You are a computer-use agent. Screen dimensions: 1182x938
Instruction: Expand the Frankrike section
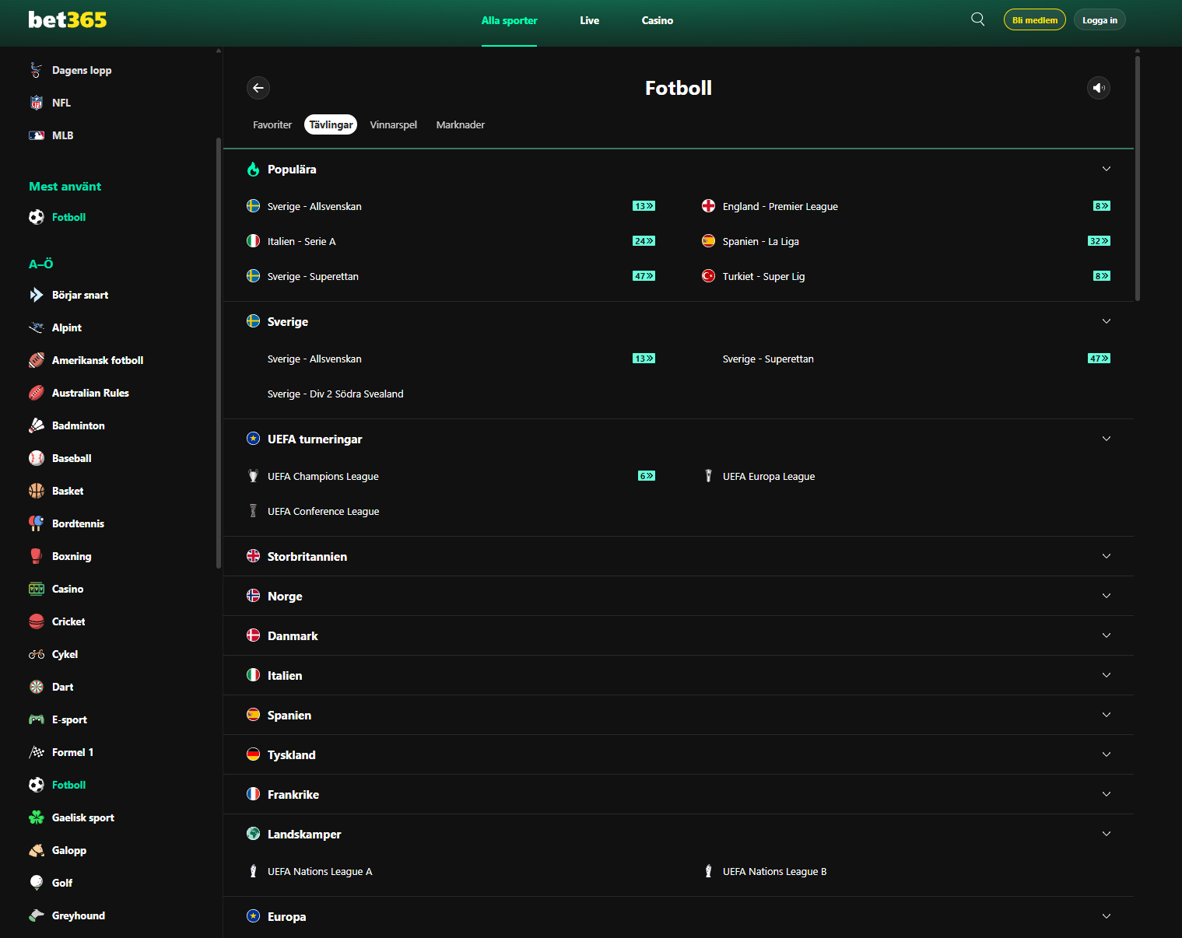click(x=679, y=794)
